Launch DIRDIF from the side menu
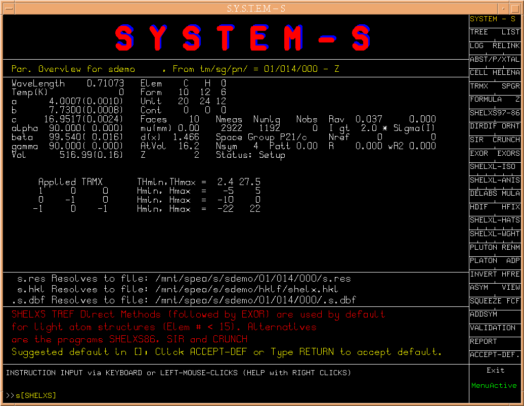 click(x=483, y=126)
